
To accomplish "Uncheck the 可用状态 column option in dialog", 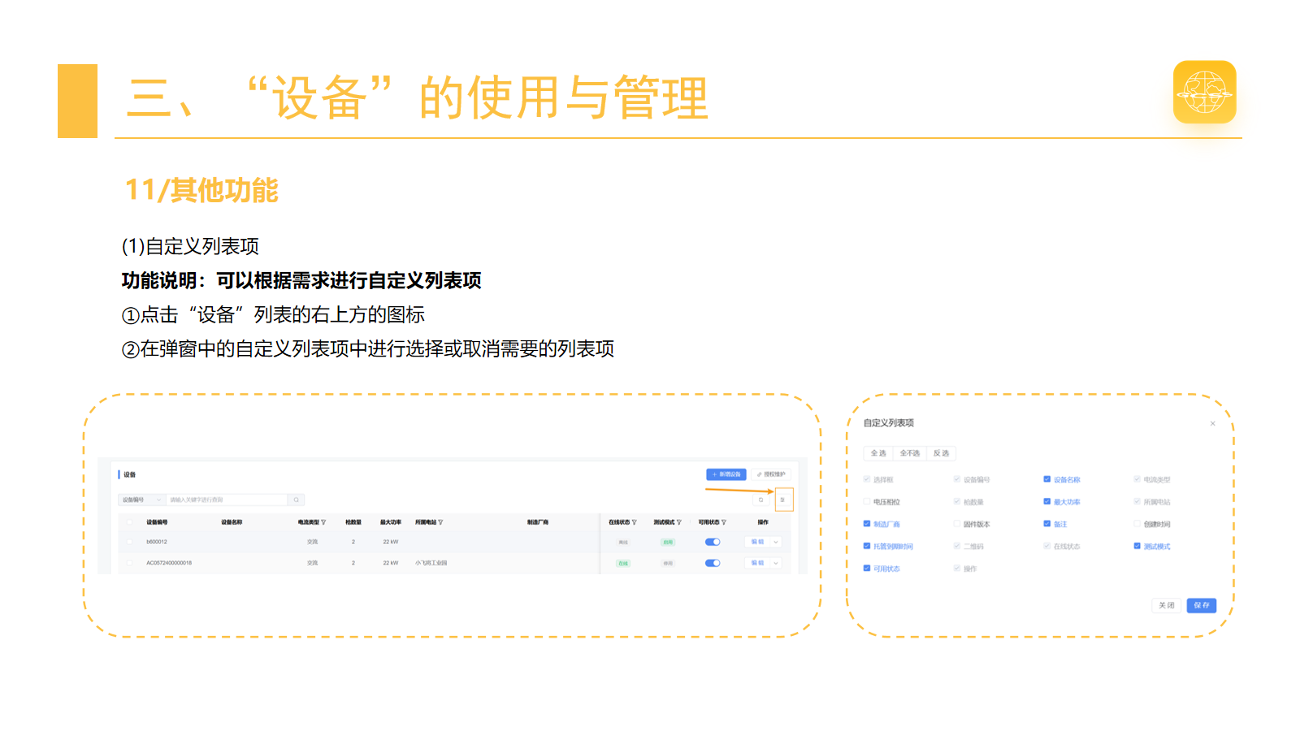I will [867, 569].
